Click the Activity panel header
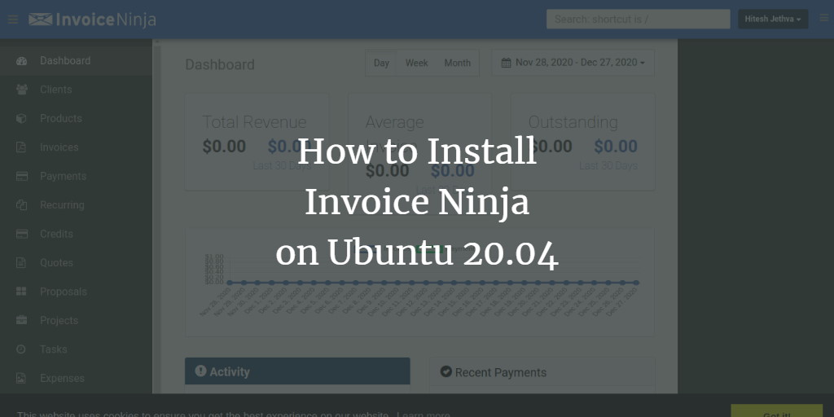The image size is (834, 417). [297, 371]
